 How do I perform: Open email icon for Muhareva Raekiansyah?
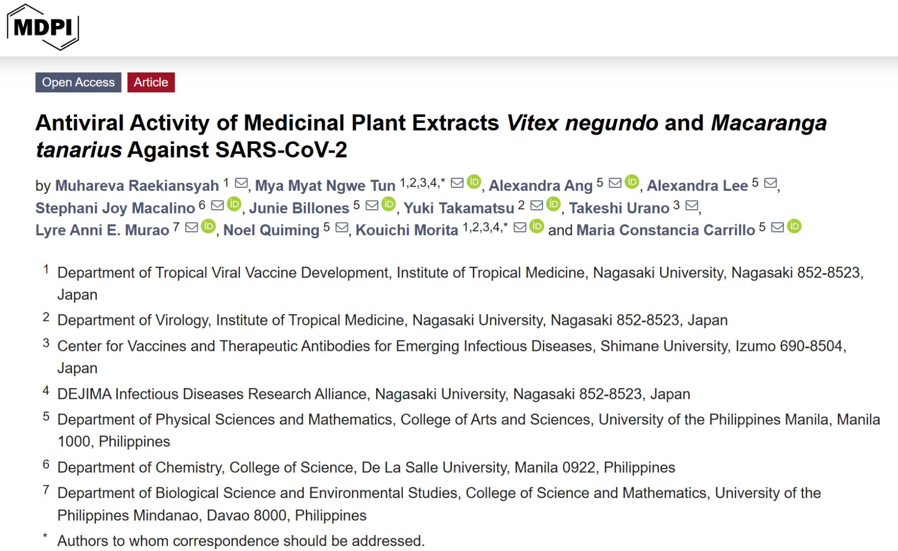pyautogui.click(x=241, y=183)
